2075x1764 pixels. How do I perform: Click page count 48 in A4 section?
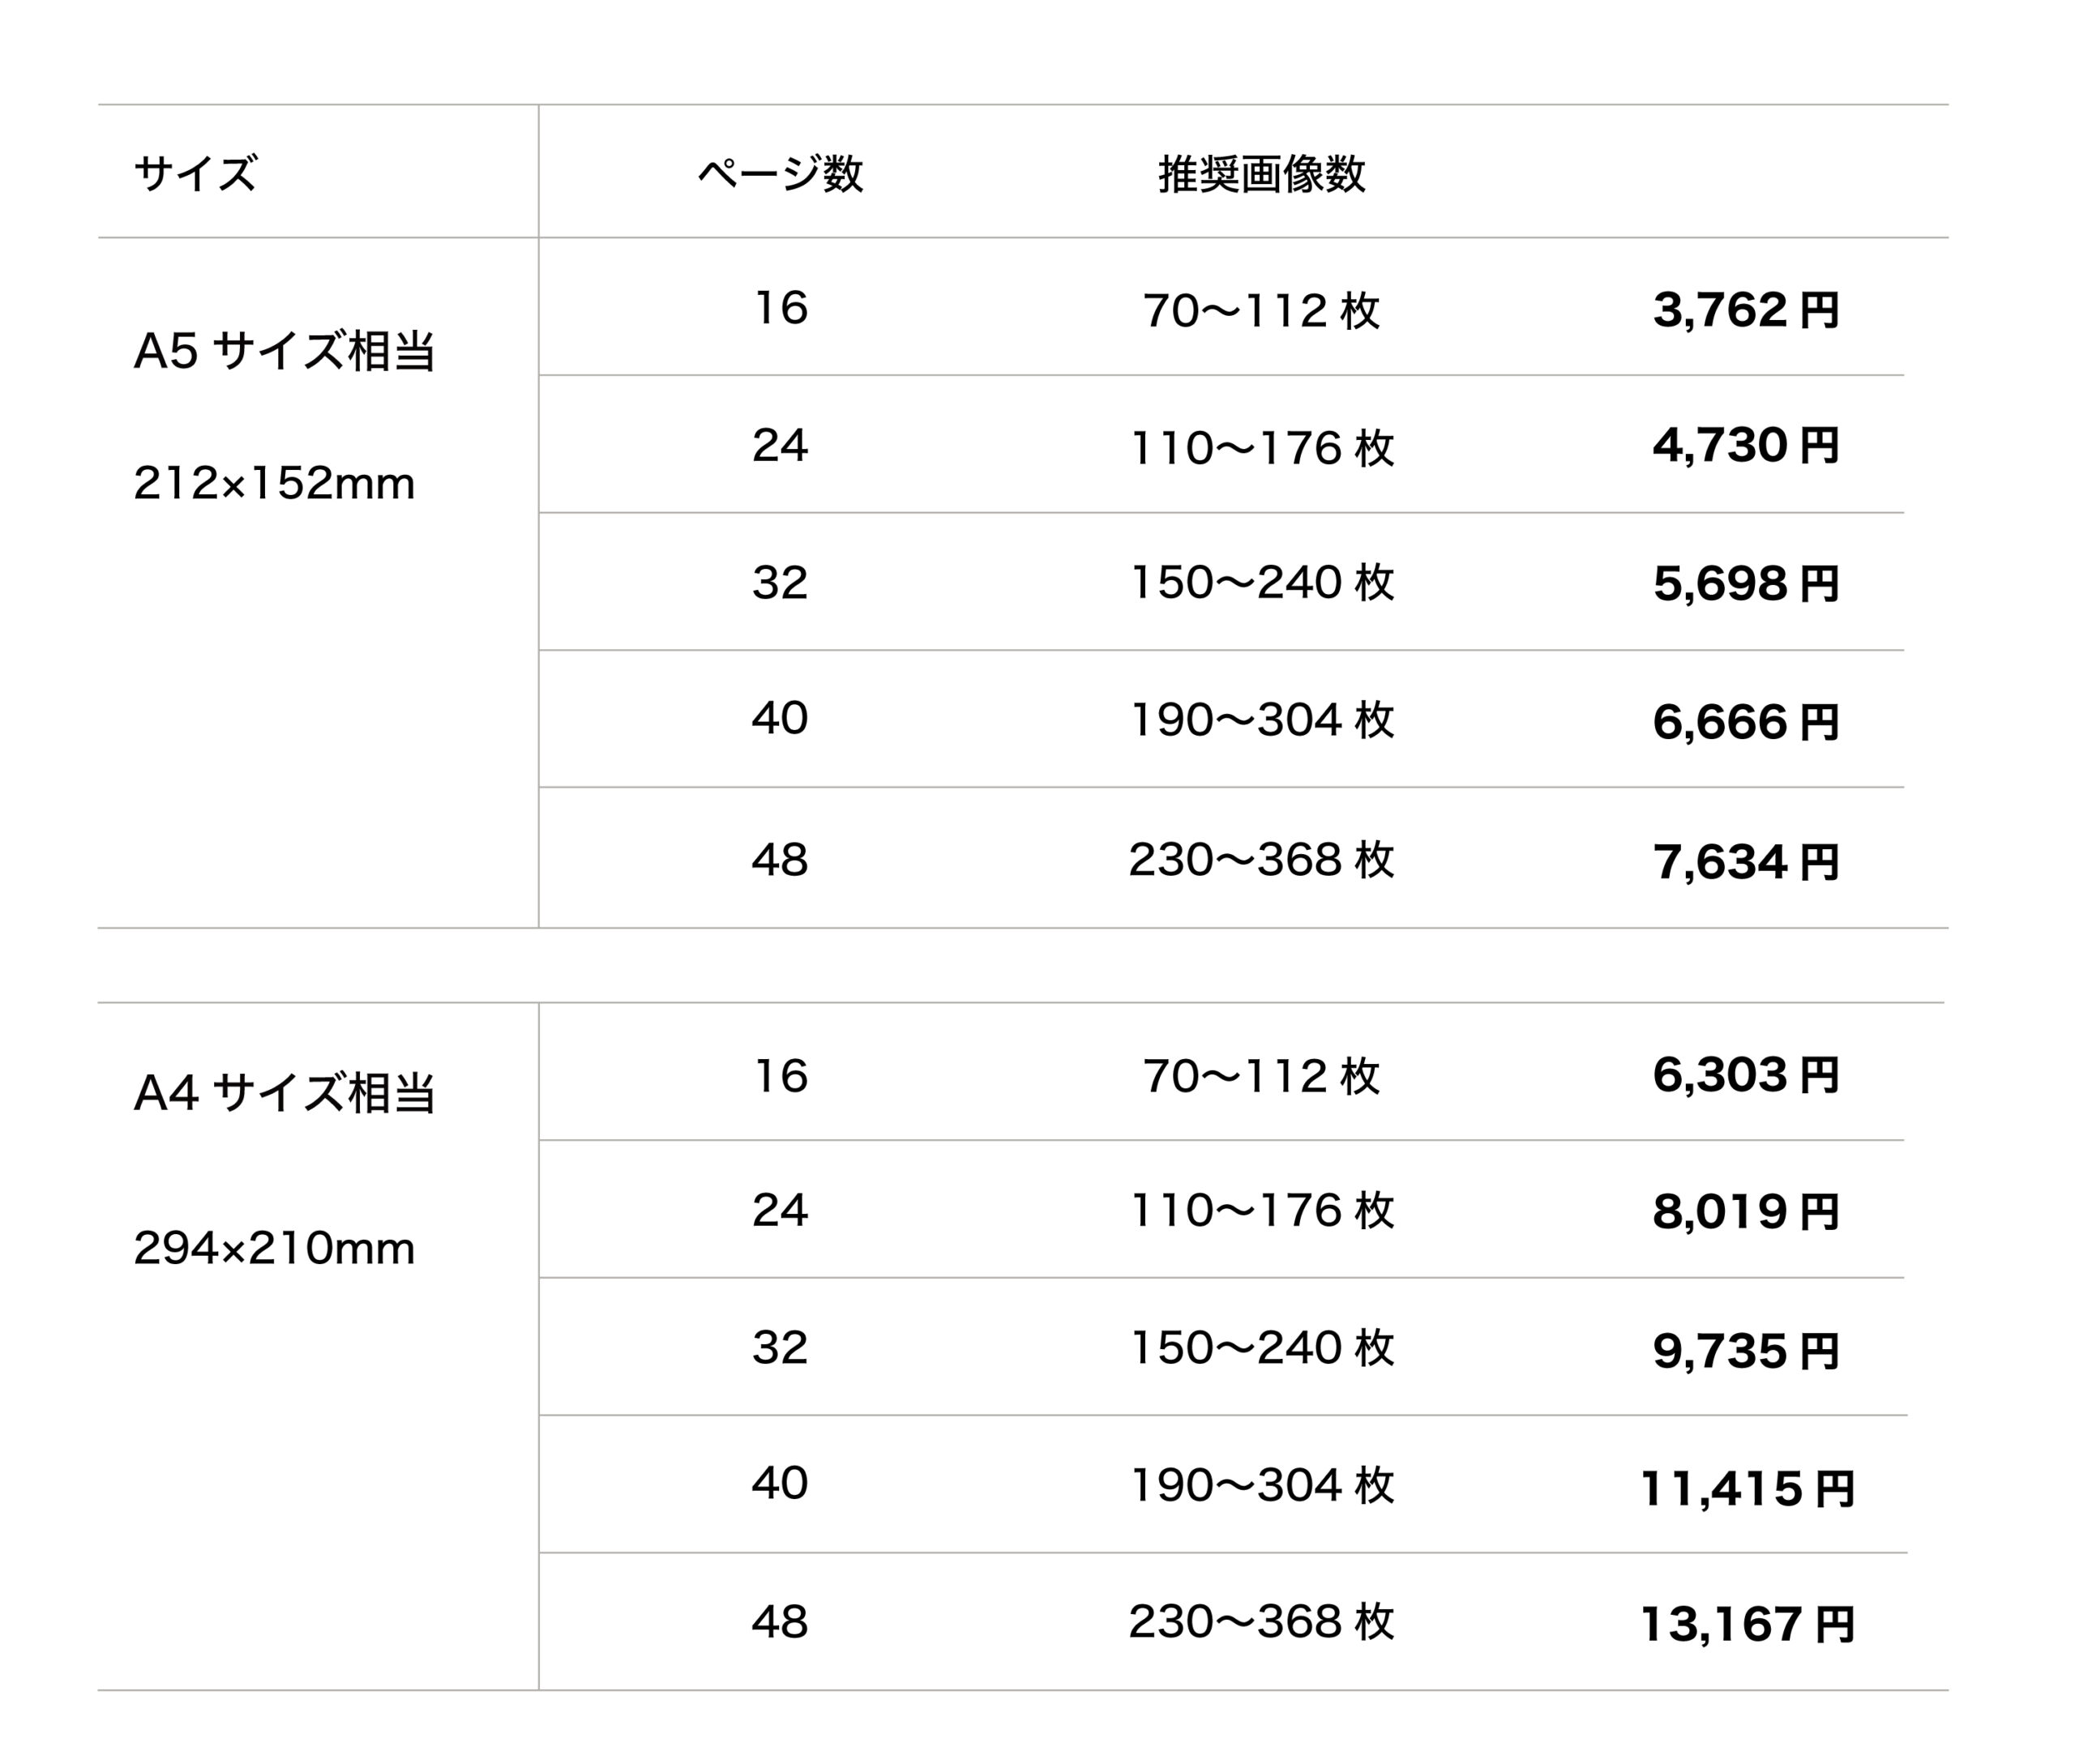pyautogui.click(x=780, y=1621)
